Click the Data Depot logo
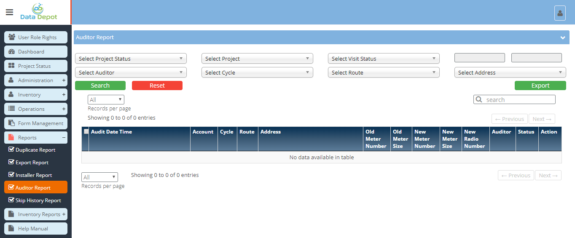Viewport: 575px width, 238px height. pos(39,12)
